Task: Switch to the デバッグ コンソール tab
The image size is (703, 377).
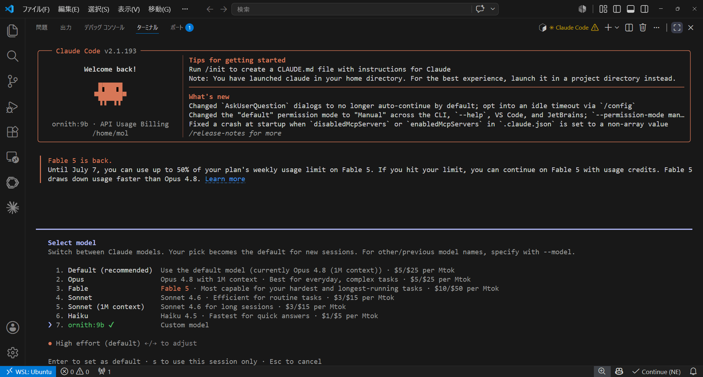Action: [x=104, y=27]
